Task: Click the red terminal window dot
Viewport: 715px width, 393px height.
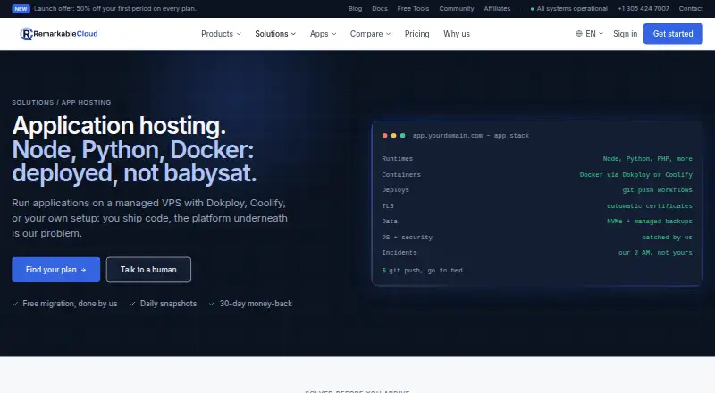Action: tap(385, 136)
